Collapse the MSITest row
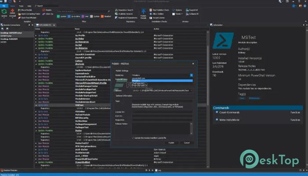This screenshot has height=176, width=308. tap(36, 105)
